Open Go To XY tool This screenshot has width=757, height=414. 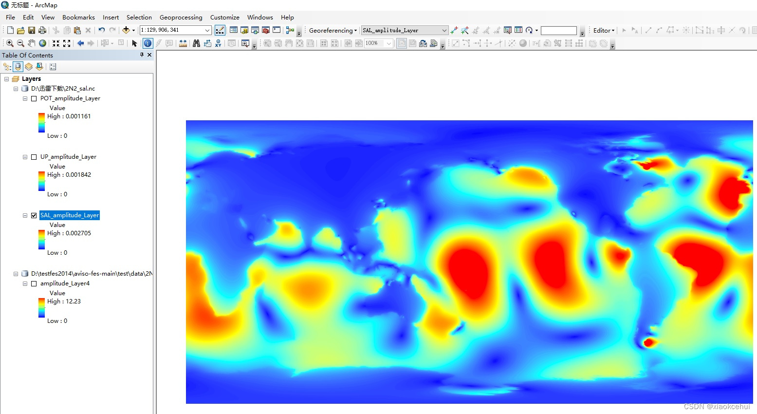point(218,43)
